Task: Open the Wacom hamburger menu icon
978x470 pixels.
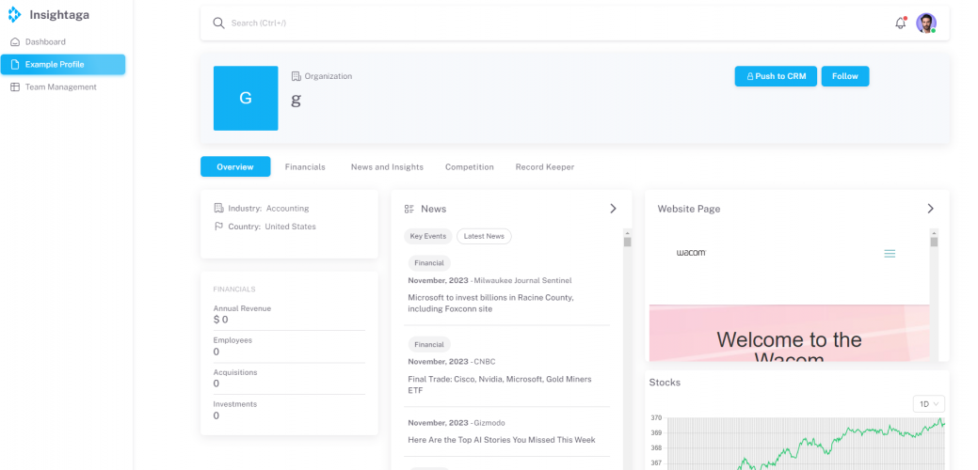Action: [x=890, y=254]
